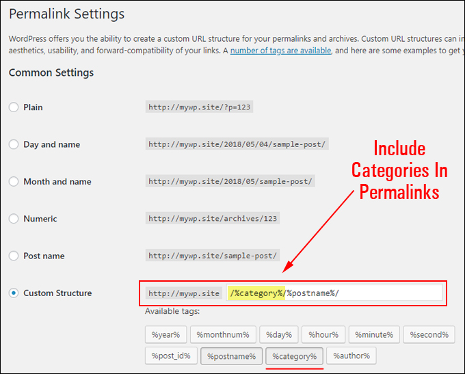Select the Plain permalink radio button
465x374 pixels.
(x=14, y=107)
